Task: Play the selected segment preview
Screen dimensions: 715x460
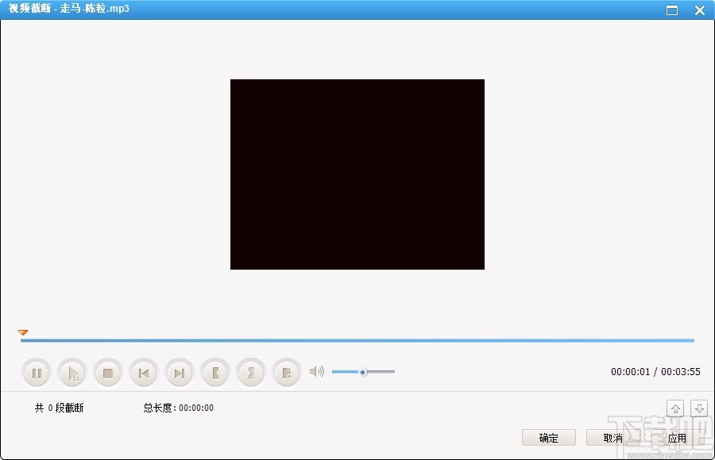Action: [72, 372]
